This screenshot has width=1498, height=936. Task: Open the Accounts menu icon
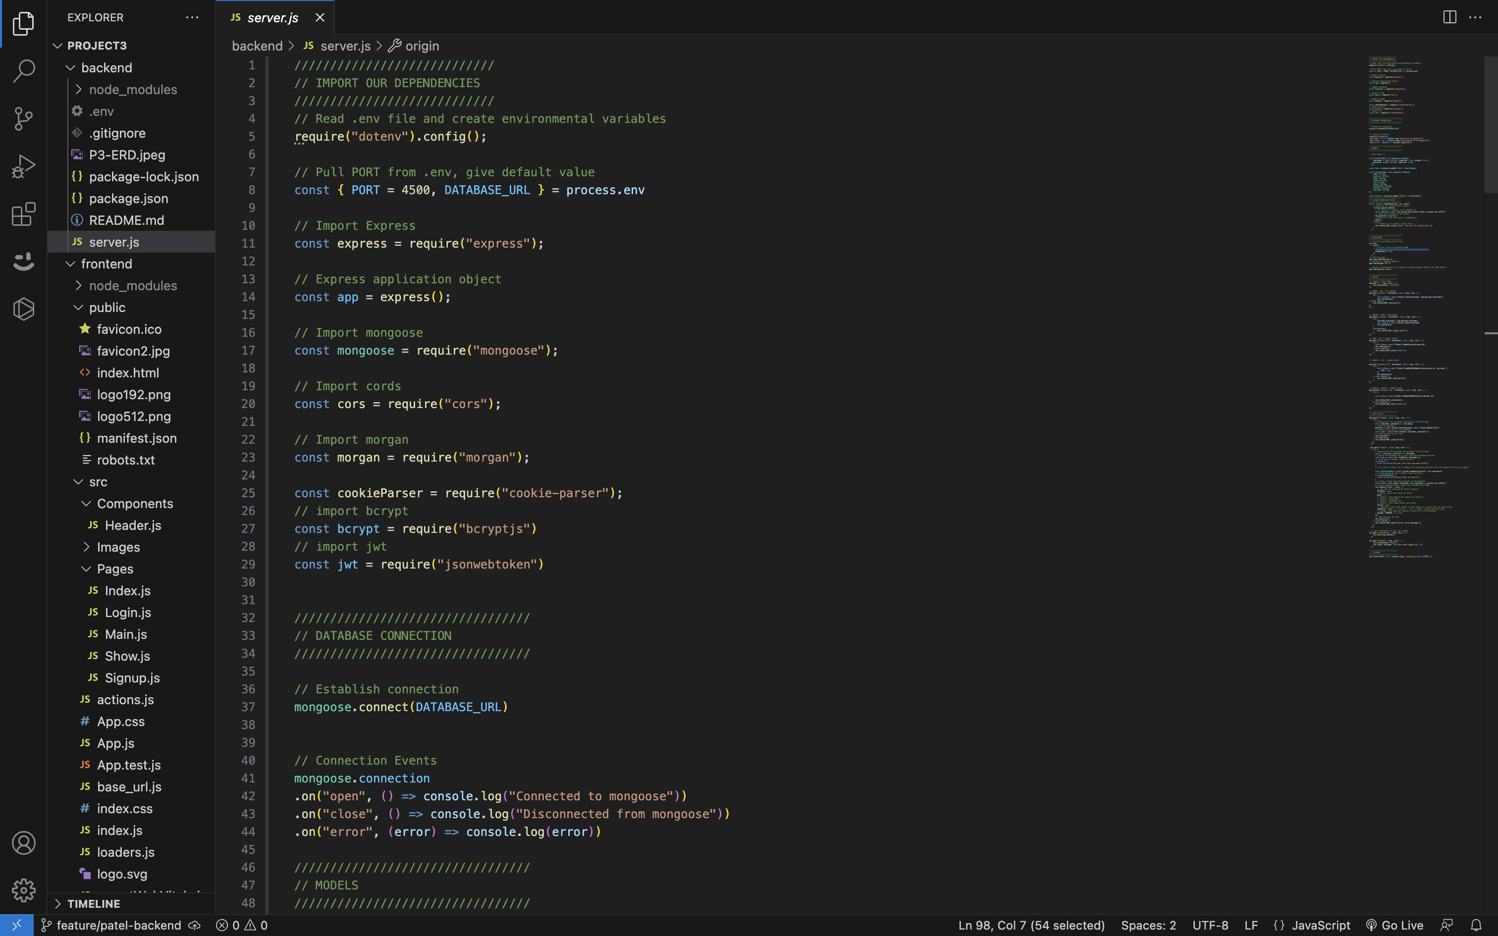click(x=23, y=842)
